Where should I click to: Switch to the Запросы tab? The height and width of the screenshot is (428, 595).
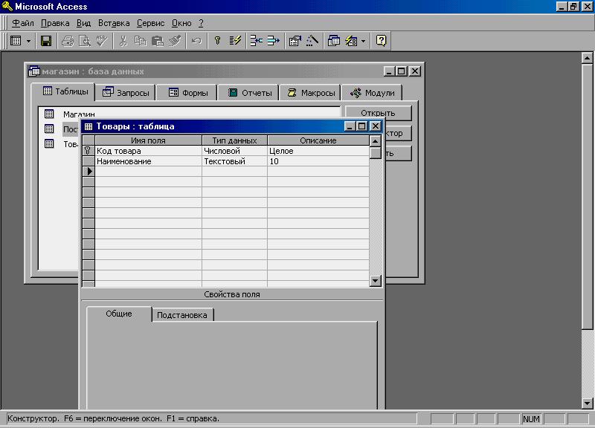pyautogui.click(x=126, y=93)
